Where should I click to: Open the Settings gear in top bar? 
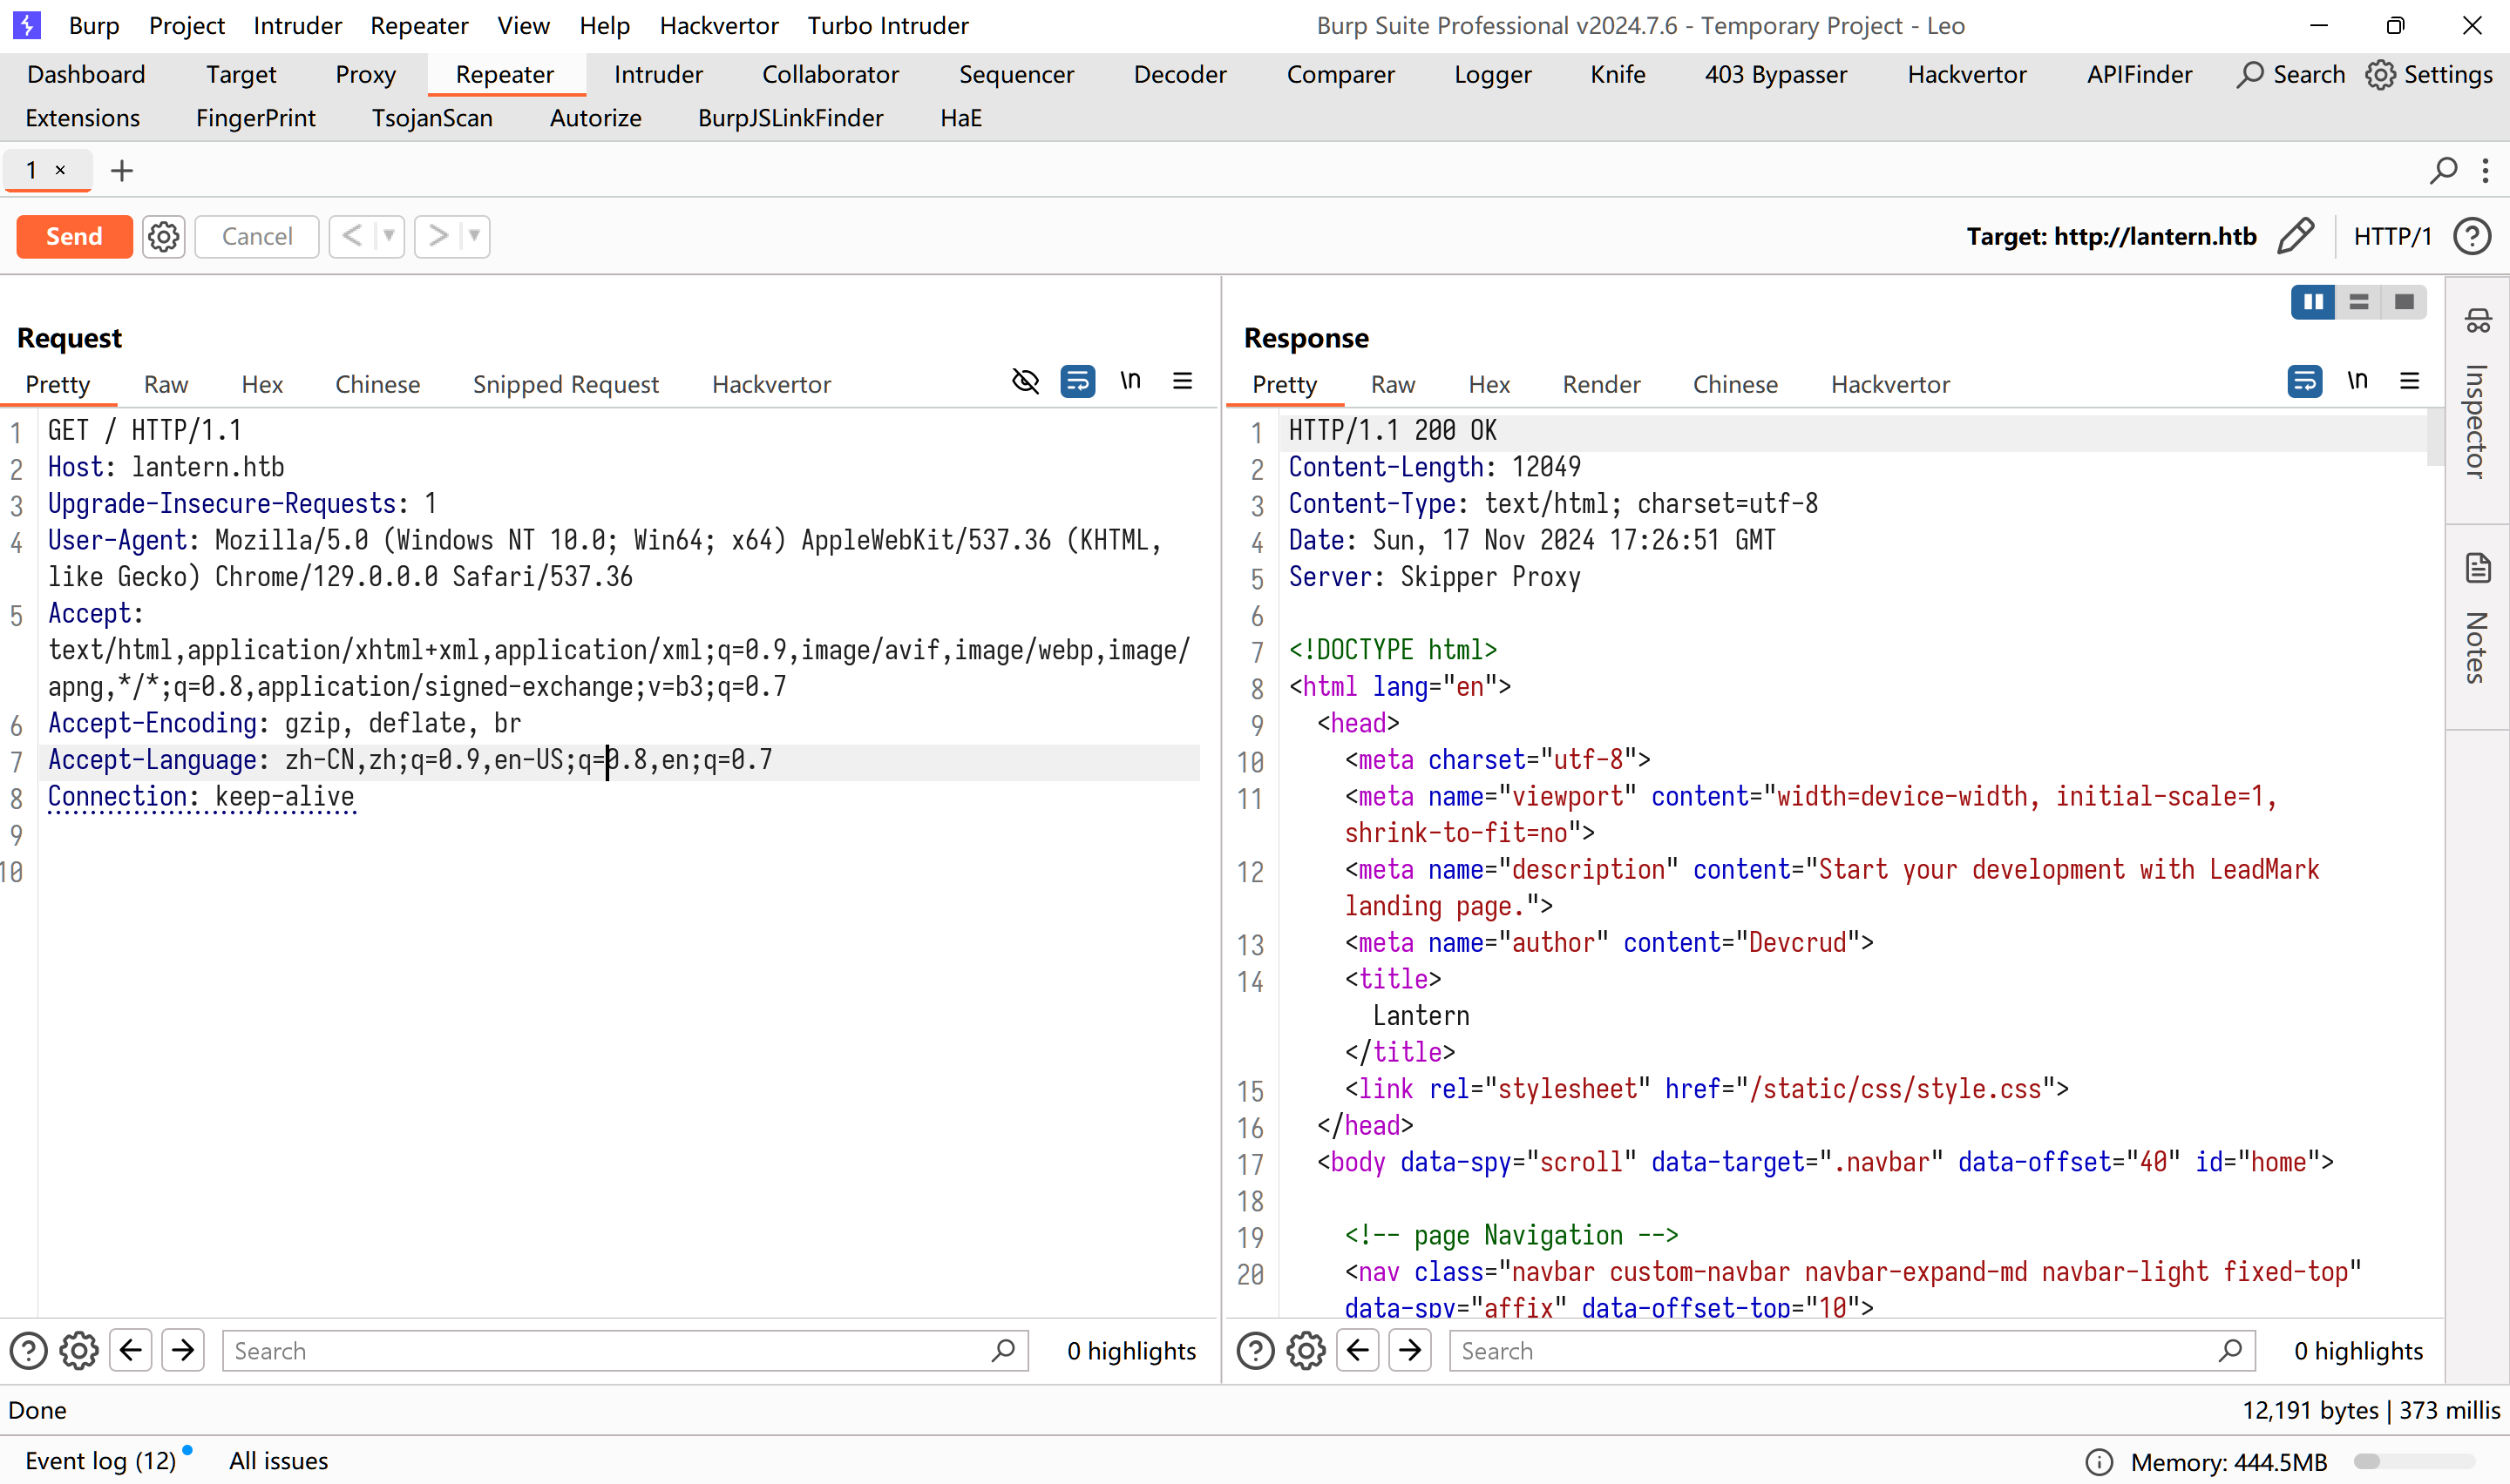point(2429,75)
